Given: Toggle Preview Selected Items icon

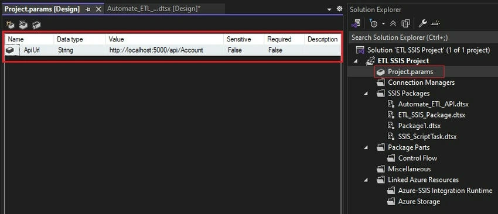Looking at the screenshot, I should 435,23.
